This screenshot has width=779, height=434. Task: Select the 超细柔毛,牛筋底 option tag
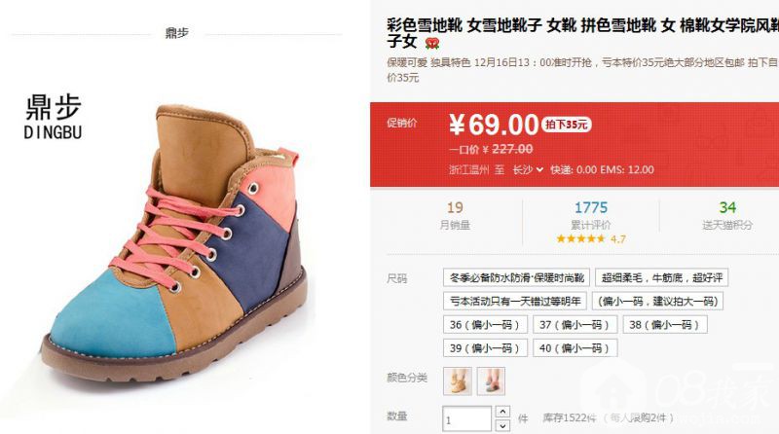point(662,277)
